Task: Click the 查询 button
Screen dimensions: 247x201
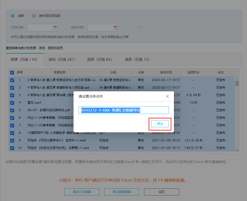Action: [x=140, y=27]
